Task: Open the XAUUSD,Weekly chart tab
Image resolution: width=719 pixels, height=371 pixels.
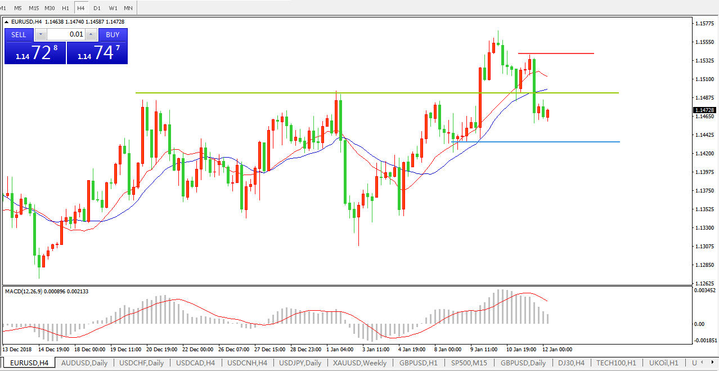Action: point(359,363)
